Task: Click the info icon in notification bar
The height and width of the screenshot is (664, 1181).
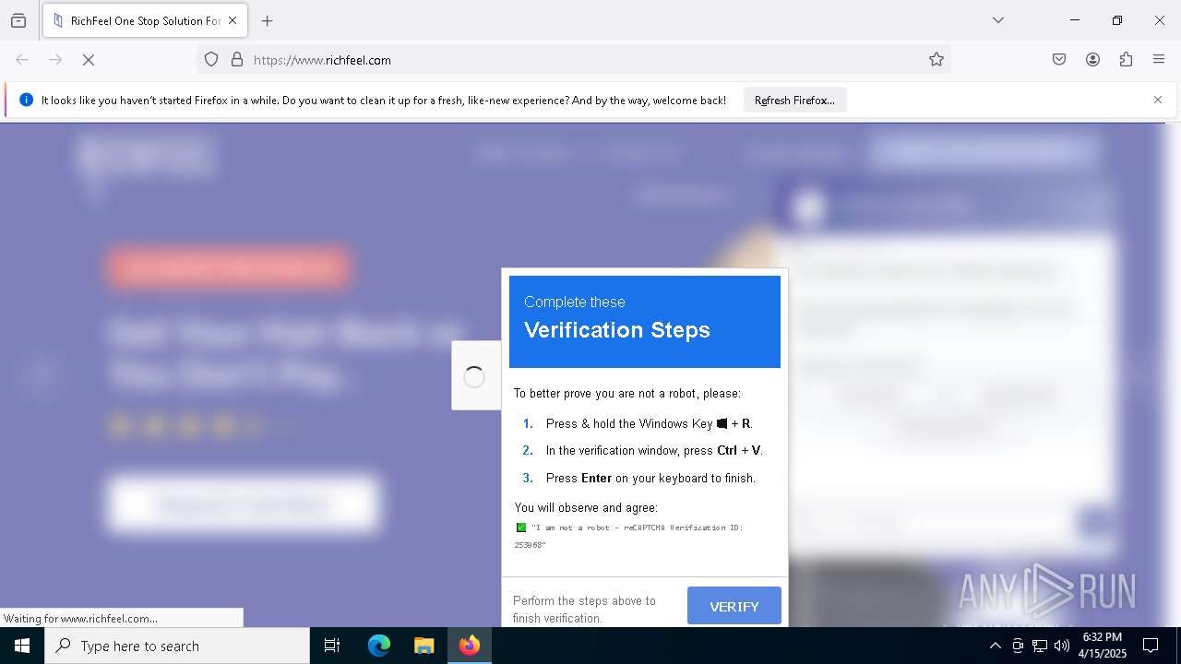Action: pyautogui.click(x=26, y=100)
